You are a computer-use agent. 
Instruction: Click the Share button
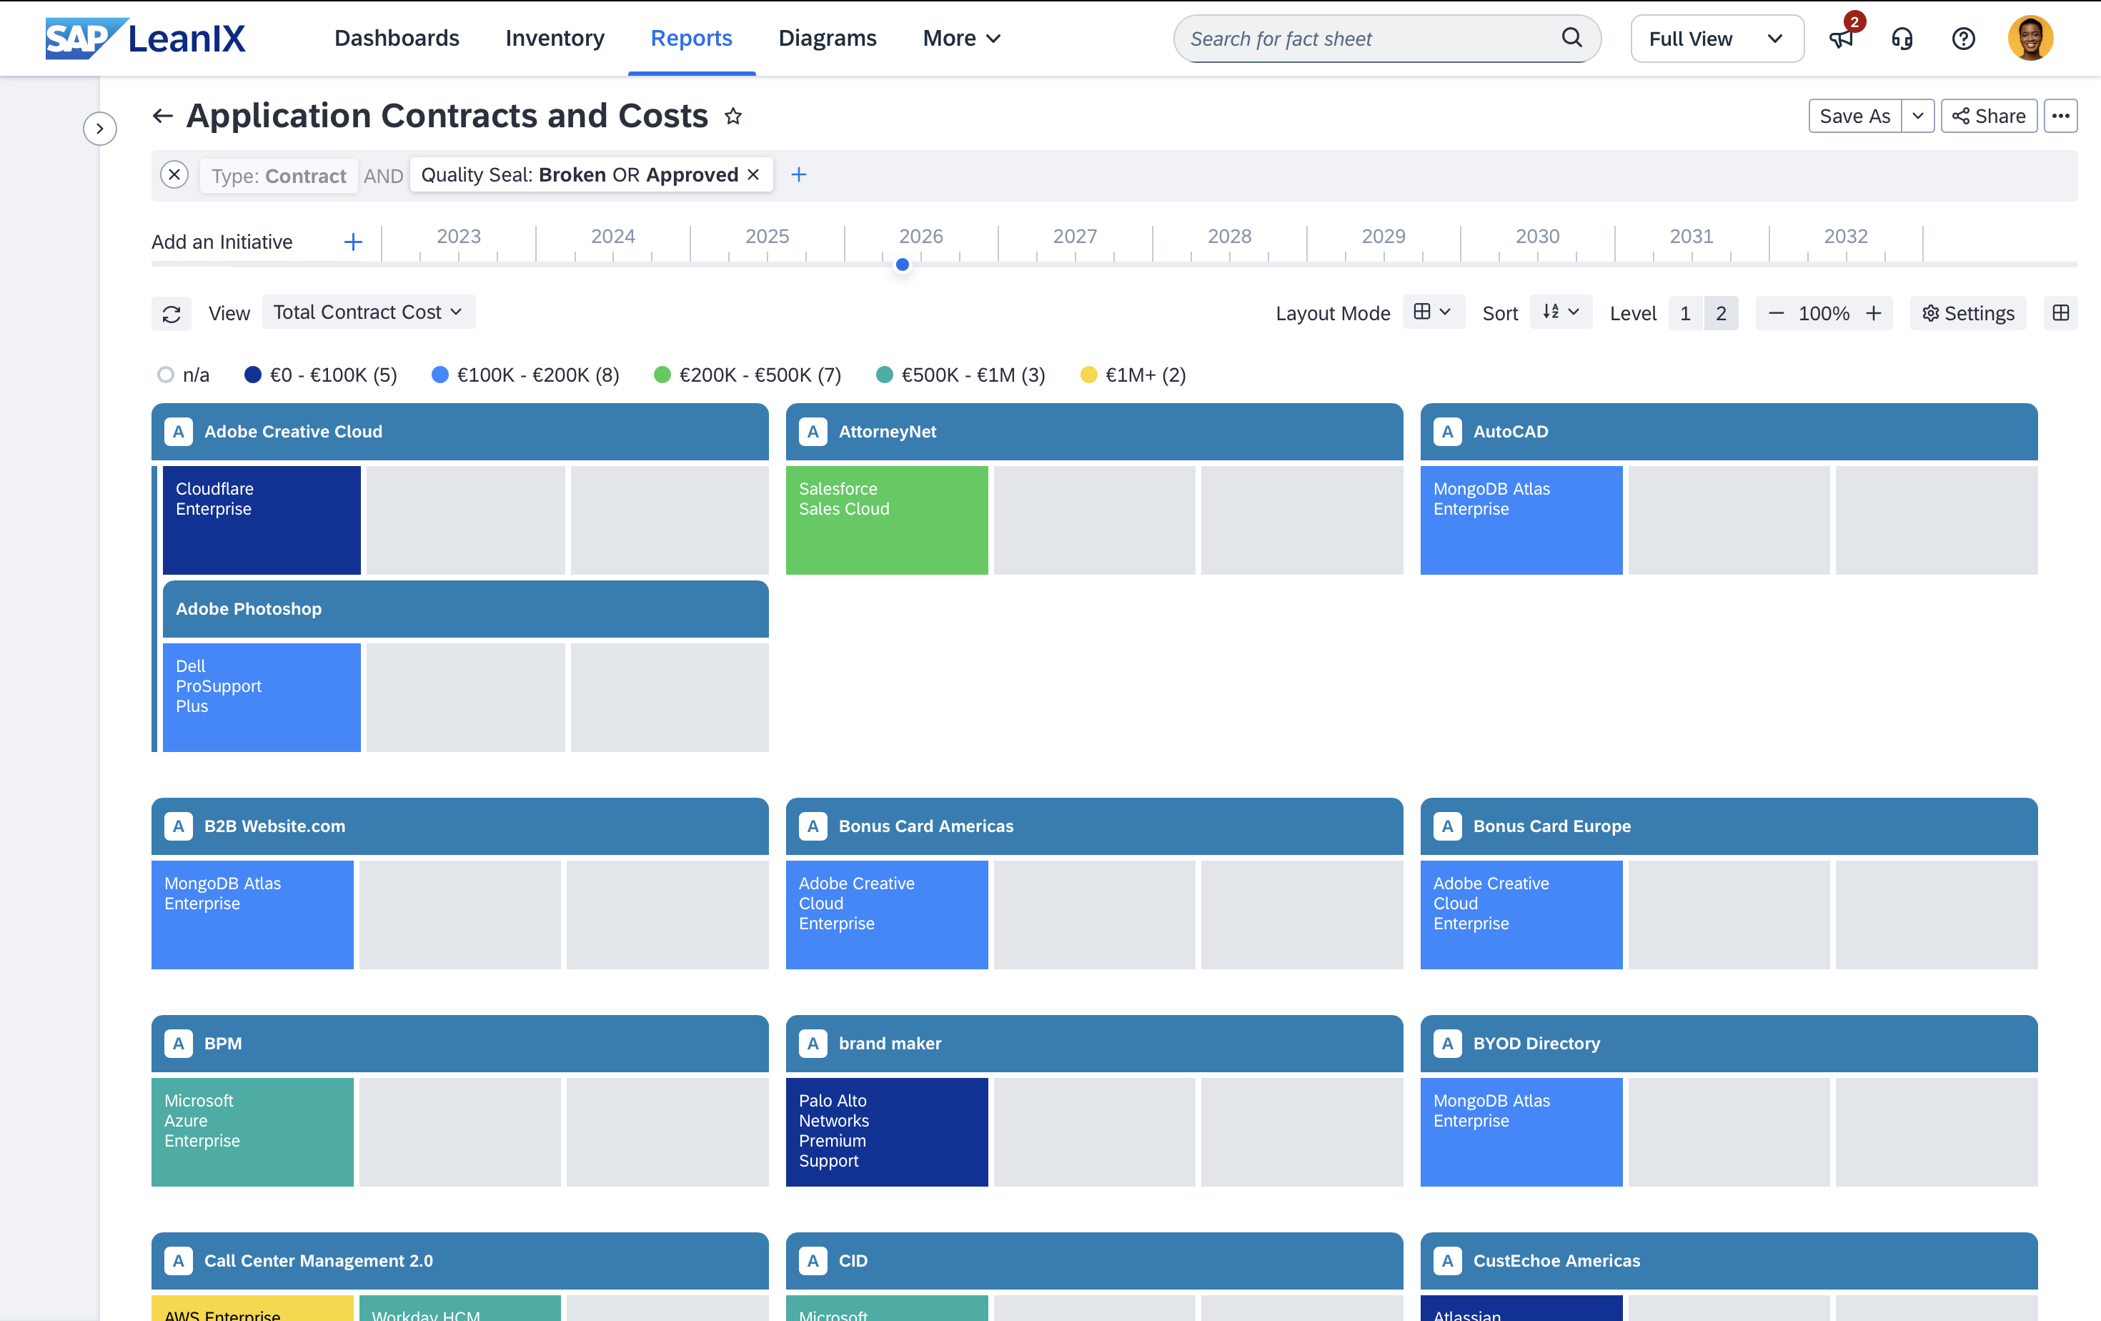[1988, 116]
